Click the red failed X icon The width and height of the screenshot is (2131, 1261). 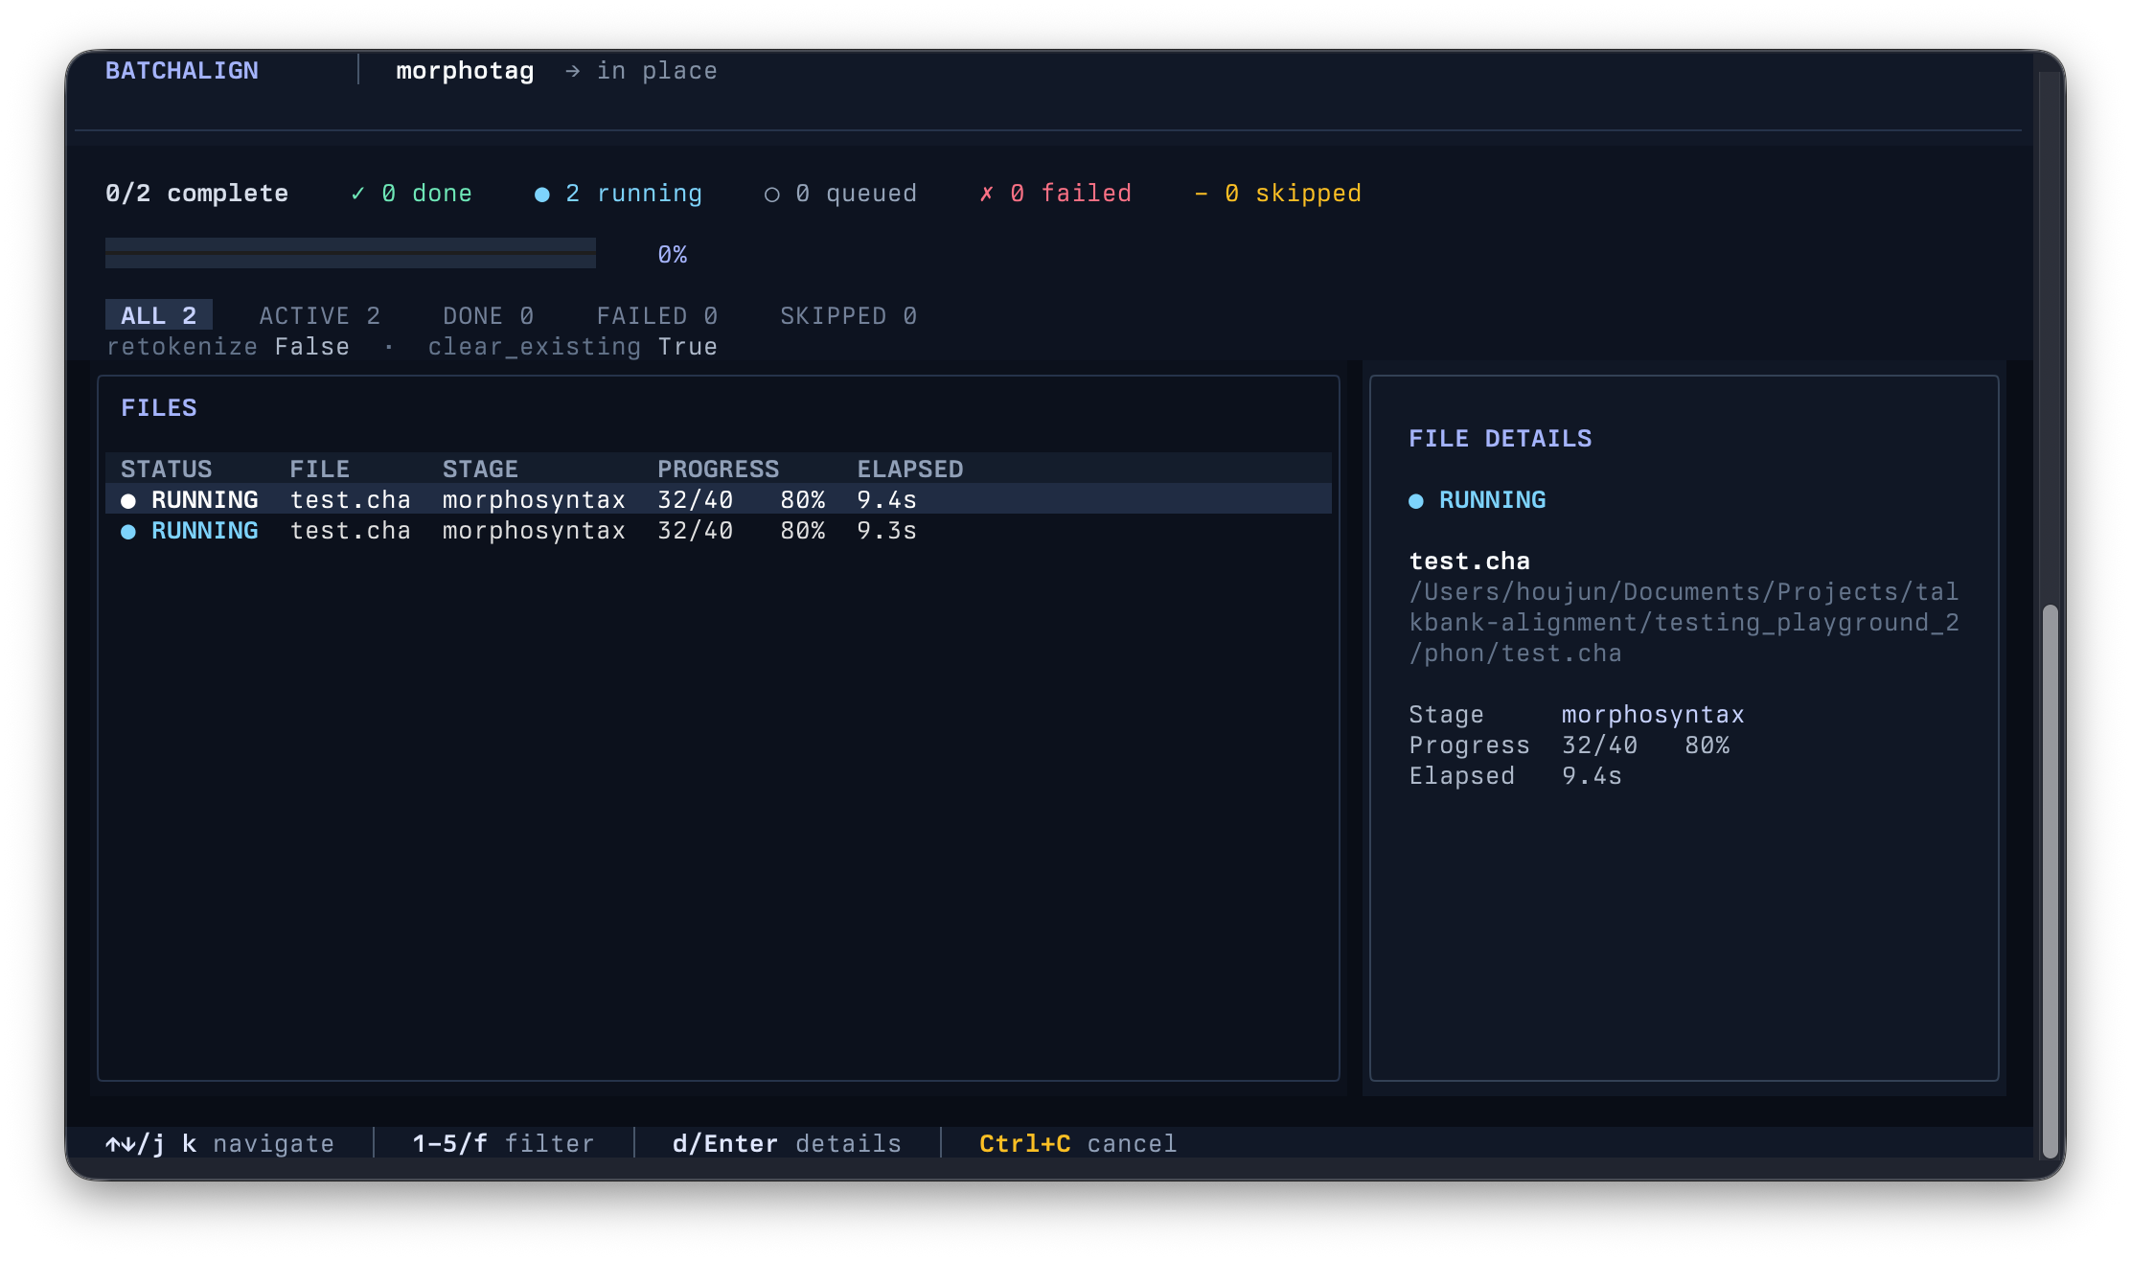[986, 194]
